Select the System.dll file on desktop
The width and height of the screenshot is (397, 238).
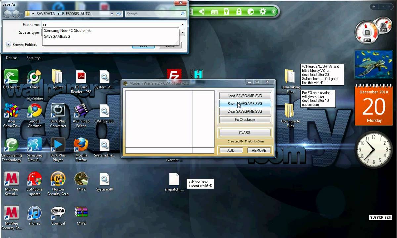104,182
